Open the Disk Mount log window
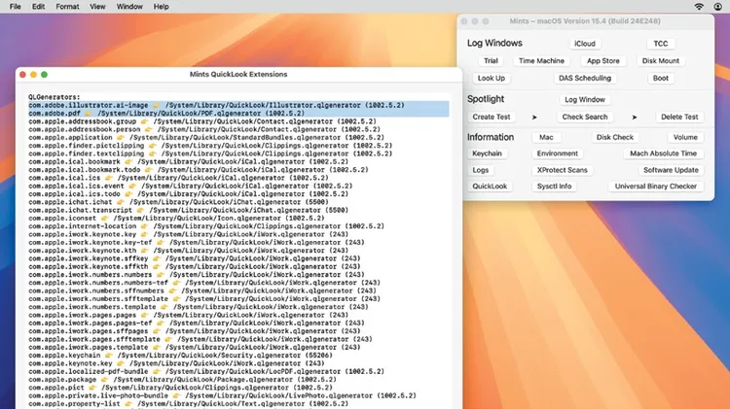Image resolution: width=730 pixels, height=409 pixels. point(661,61)
